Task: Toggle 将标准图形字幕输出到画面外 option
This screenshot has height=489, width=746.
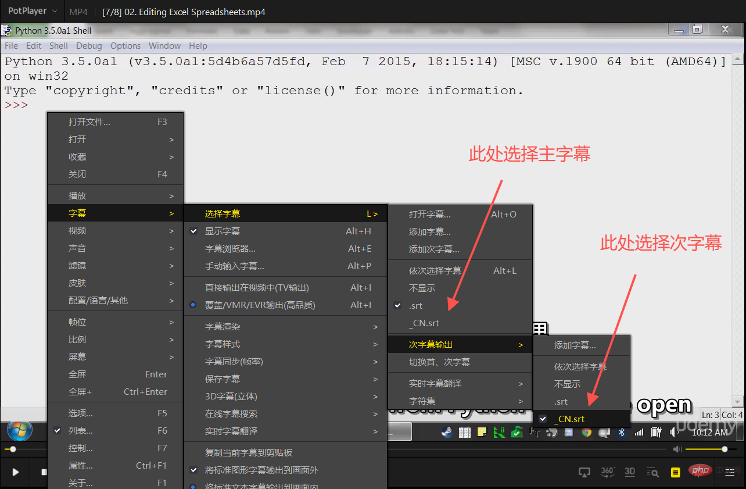Action: tap(285, 470)
